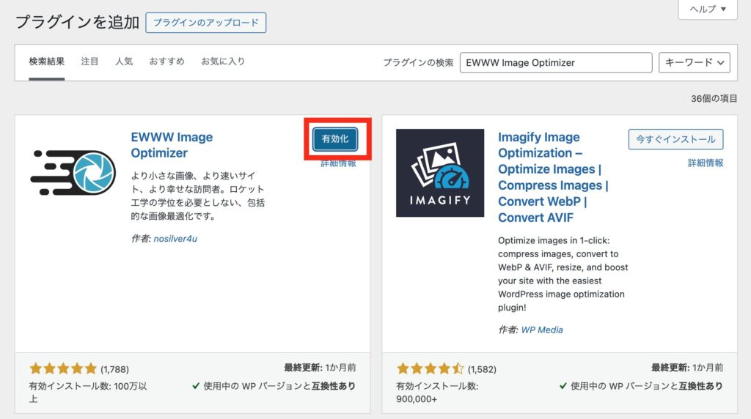Viewport: 751px width, 419px height.
Task: Select the 検索結果 tab
Action: point(46,62)
